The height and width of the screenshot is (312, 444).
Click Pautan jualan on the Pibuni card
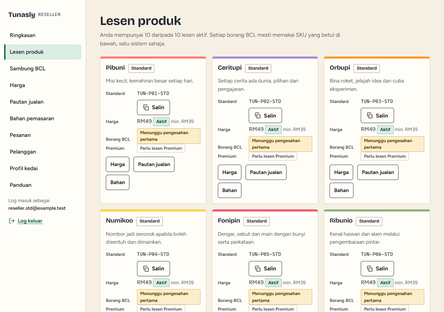click(154, 164)
